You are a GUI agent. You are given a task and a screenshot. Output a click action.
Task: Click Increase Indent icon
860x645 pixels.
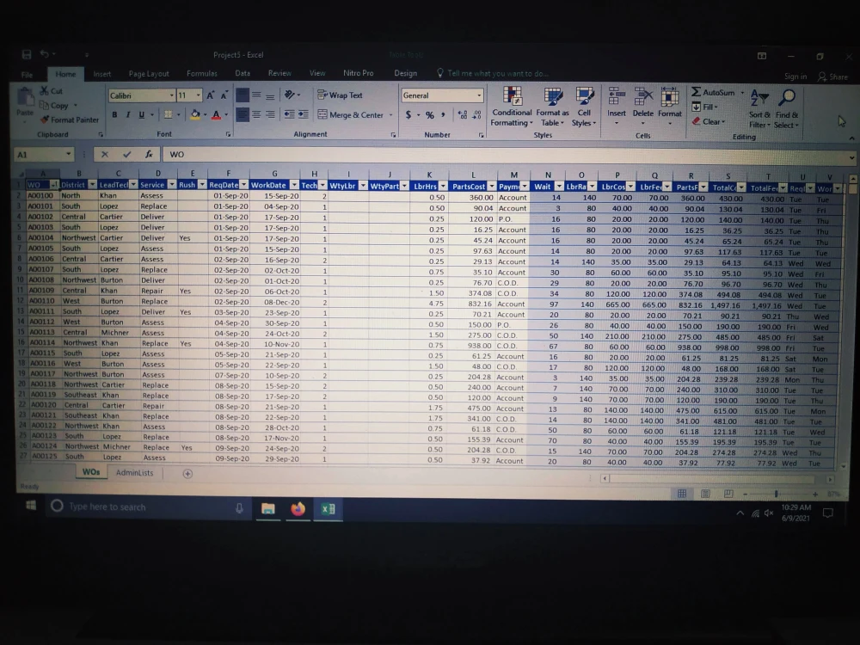pos(304,114)
